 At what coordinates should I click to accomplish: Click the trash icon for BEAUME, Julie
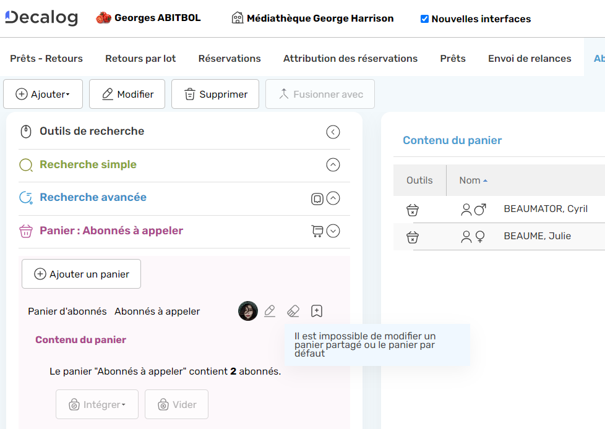tap(412, 237)
